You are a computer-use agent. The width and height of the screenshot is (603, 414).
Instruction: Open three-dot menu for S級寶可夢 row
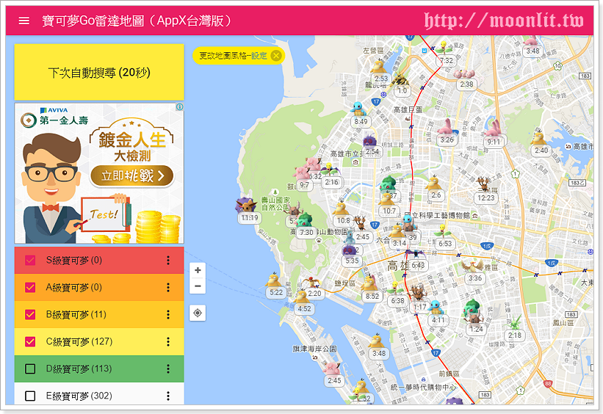(x=168, y=261)
